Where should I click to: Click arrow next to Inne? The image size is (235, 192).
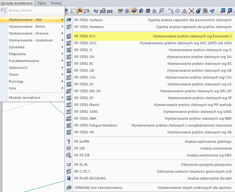tap(62, 88)
